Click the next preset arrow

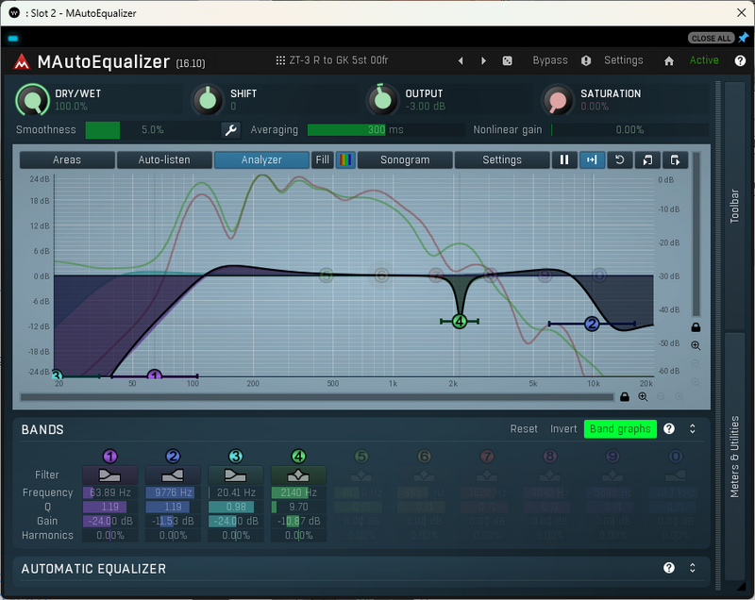(483, 60)
